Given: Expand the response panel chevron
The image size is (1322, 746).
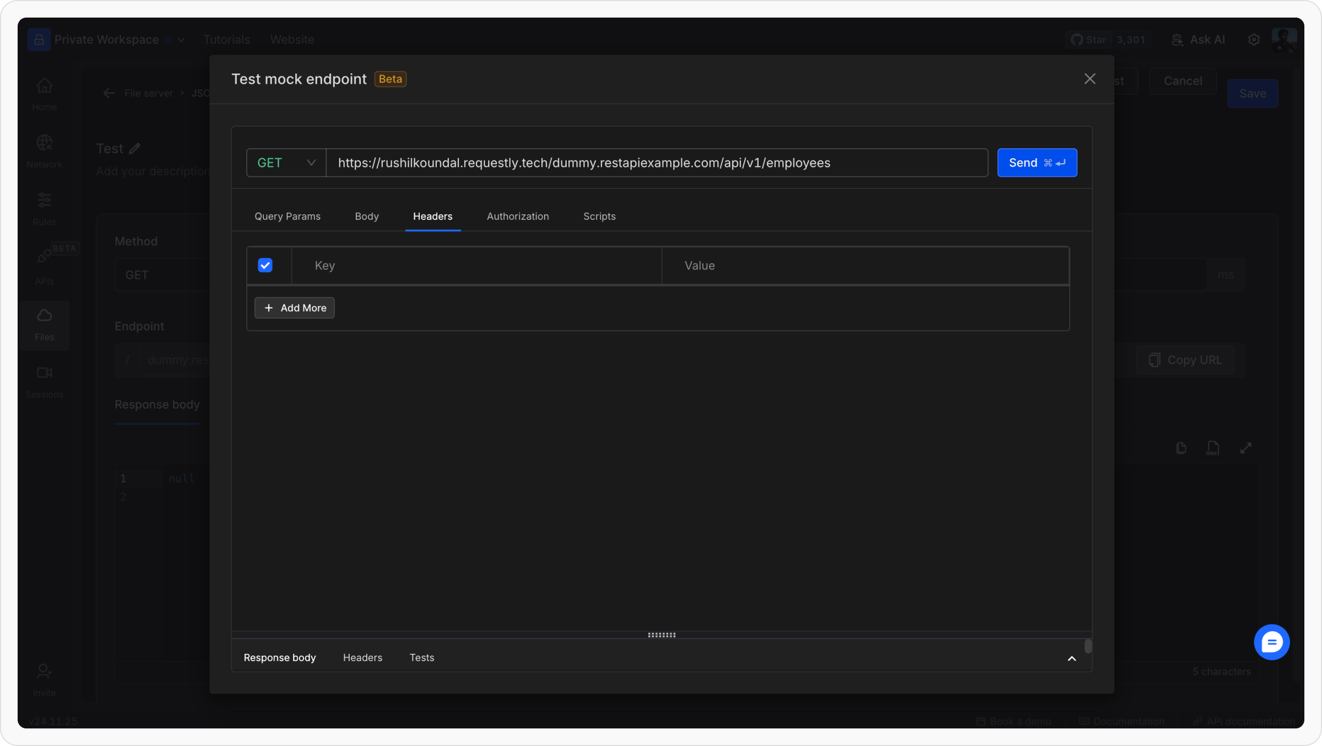Looking at the screenshot, I should [1071, 658].
